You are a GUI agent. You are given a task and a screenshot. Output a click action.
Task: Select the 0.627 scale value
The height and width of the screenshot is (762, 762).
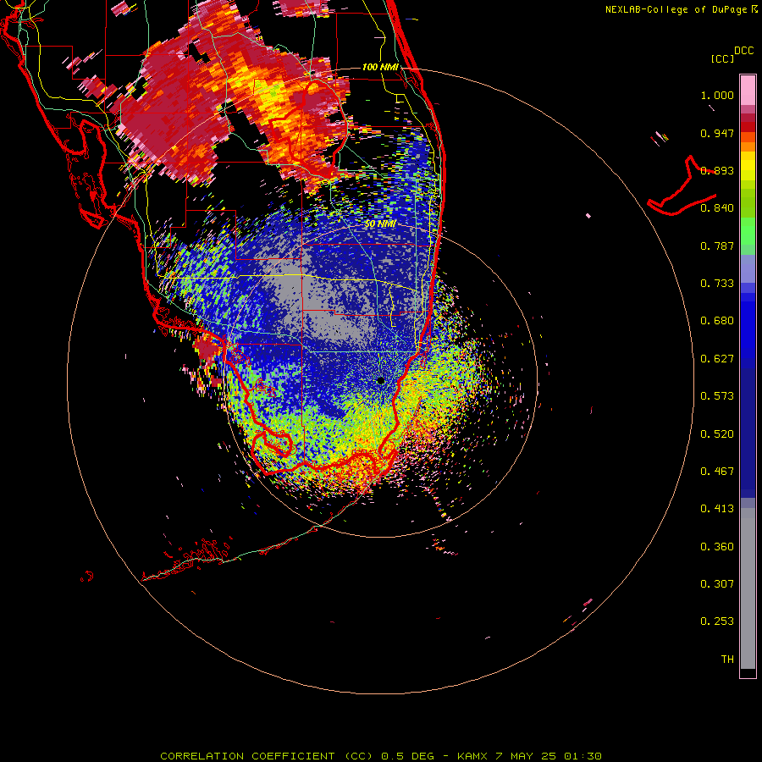(x=717, y=359)
